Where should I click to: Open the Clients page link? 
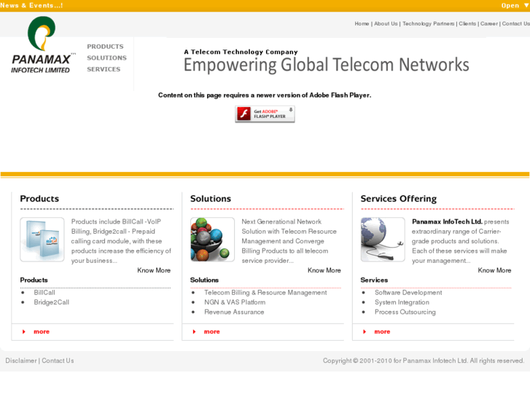(x=467, y=23)
